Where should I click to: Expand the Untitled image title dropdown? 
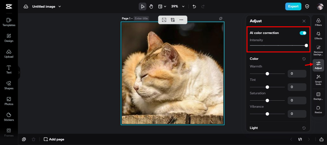point(60,7)
